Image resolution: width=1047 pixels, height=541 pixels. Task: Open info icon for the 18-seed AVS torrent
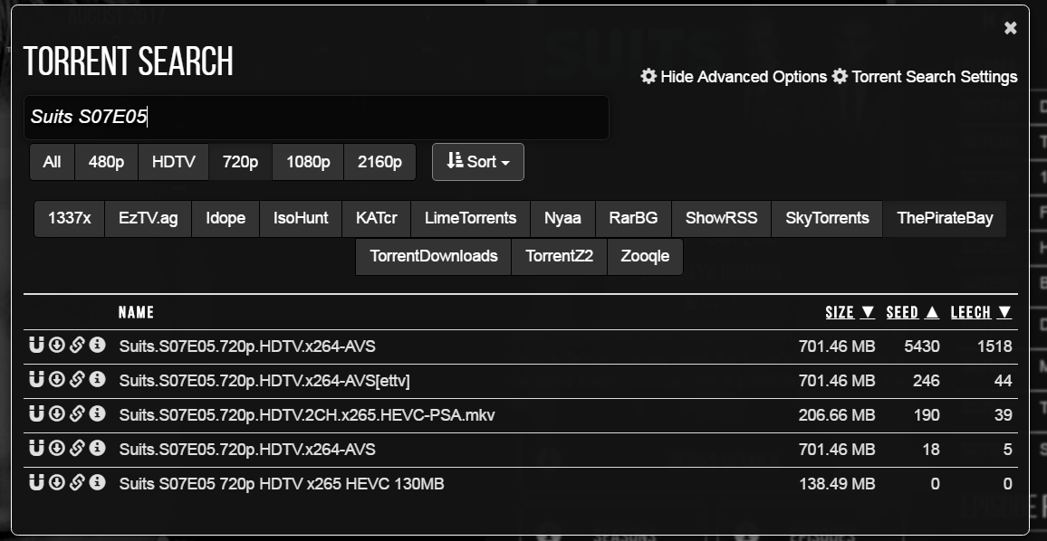coord(98,449)
